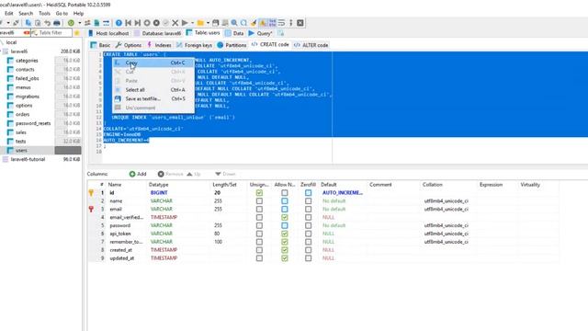Click the paste clipboard toolbar icon
This screenshot has width=588, height=331.
[x=38, y=23]
